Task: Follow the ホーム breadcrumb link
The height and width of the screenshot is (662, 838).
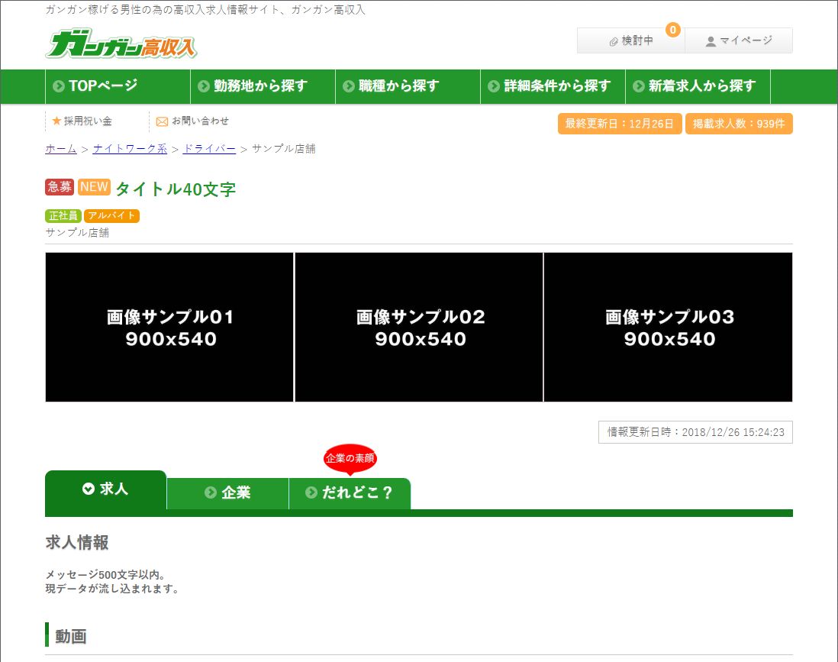Action: click(x=61, y=149)
